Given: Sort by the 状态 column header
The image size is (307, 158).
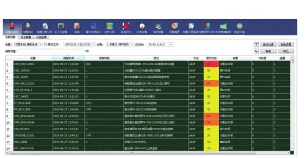Looking at the screenshot, I should 196,58.
